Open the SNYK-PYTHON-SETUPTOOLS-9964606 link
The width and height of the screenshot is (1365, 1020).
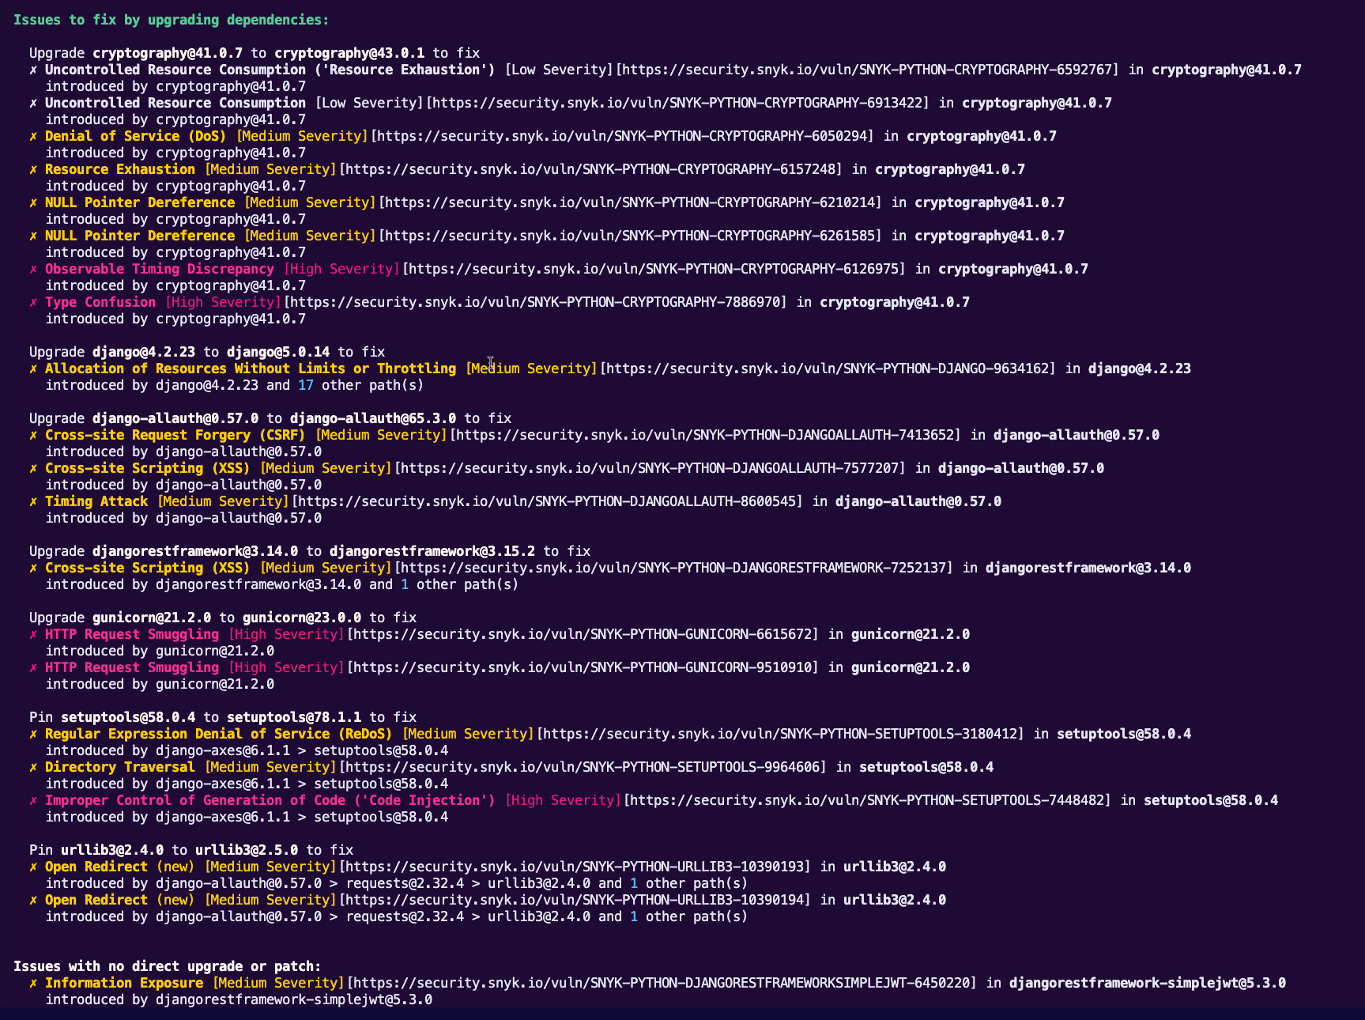coord(583,767)
